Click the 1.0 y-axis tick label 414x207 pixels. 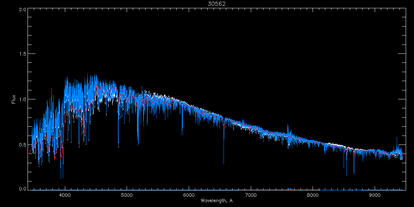pyautogui.click(x=22, y=99)
